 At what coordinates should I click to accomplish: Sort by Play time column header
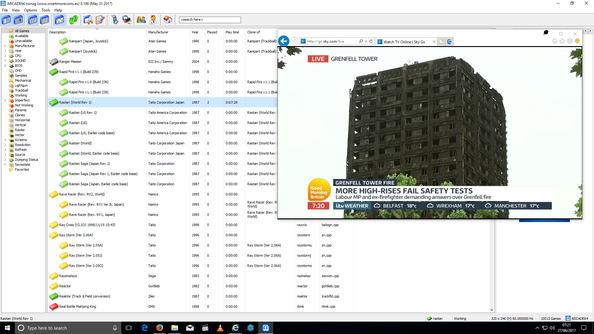[x=235, y=32]
